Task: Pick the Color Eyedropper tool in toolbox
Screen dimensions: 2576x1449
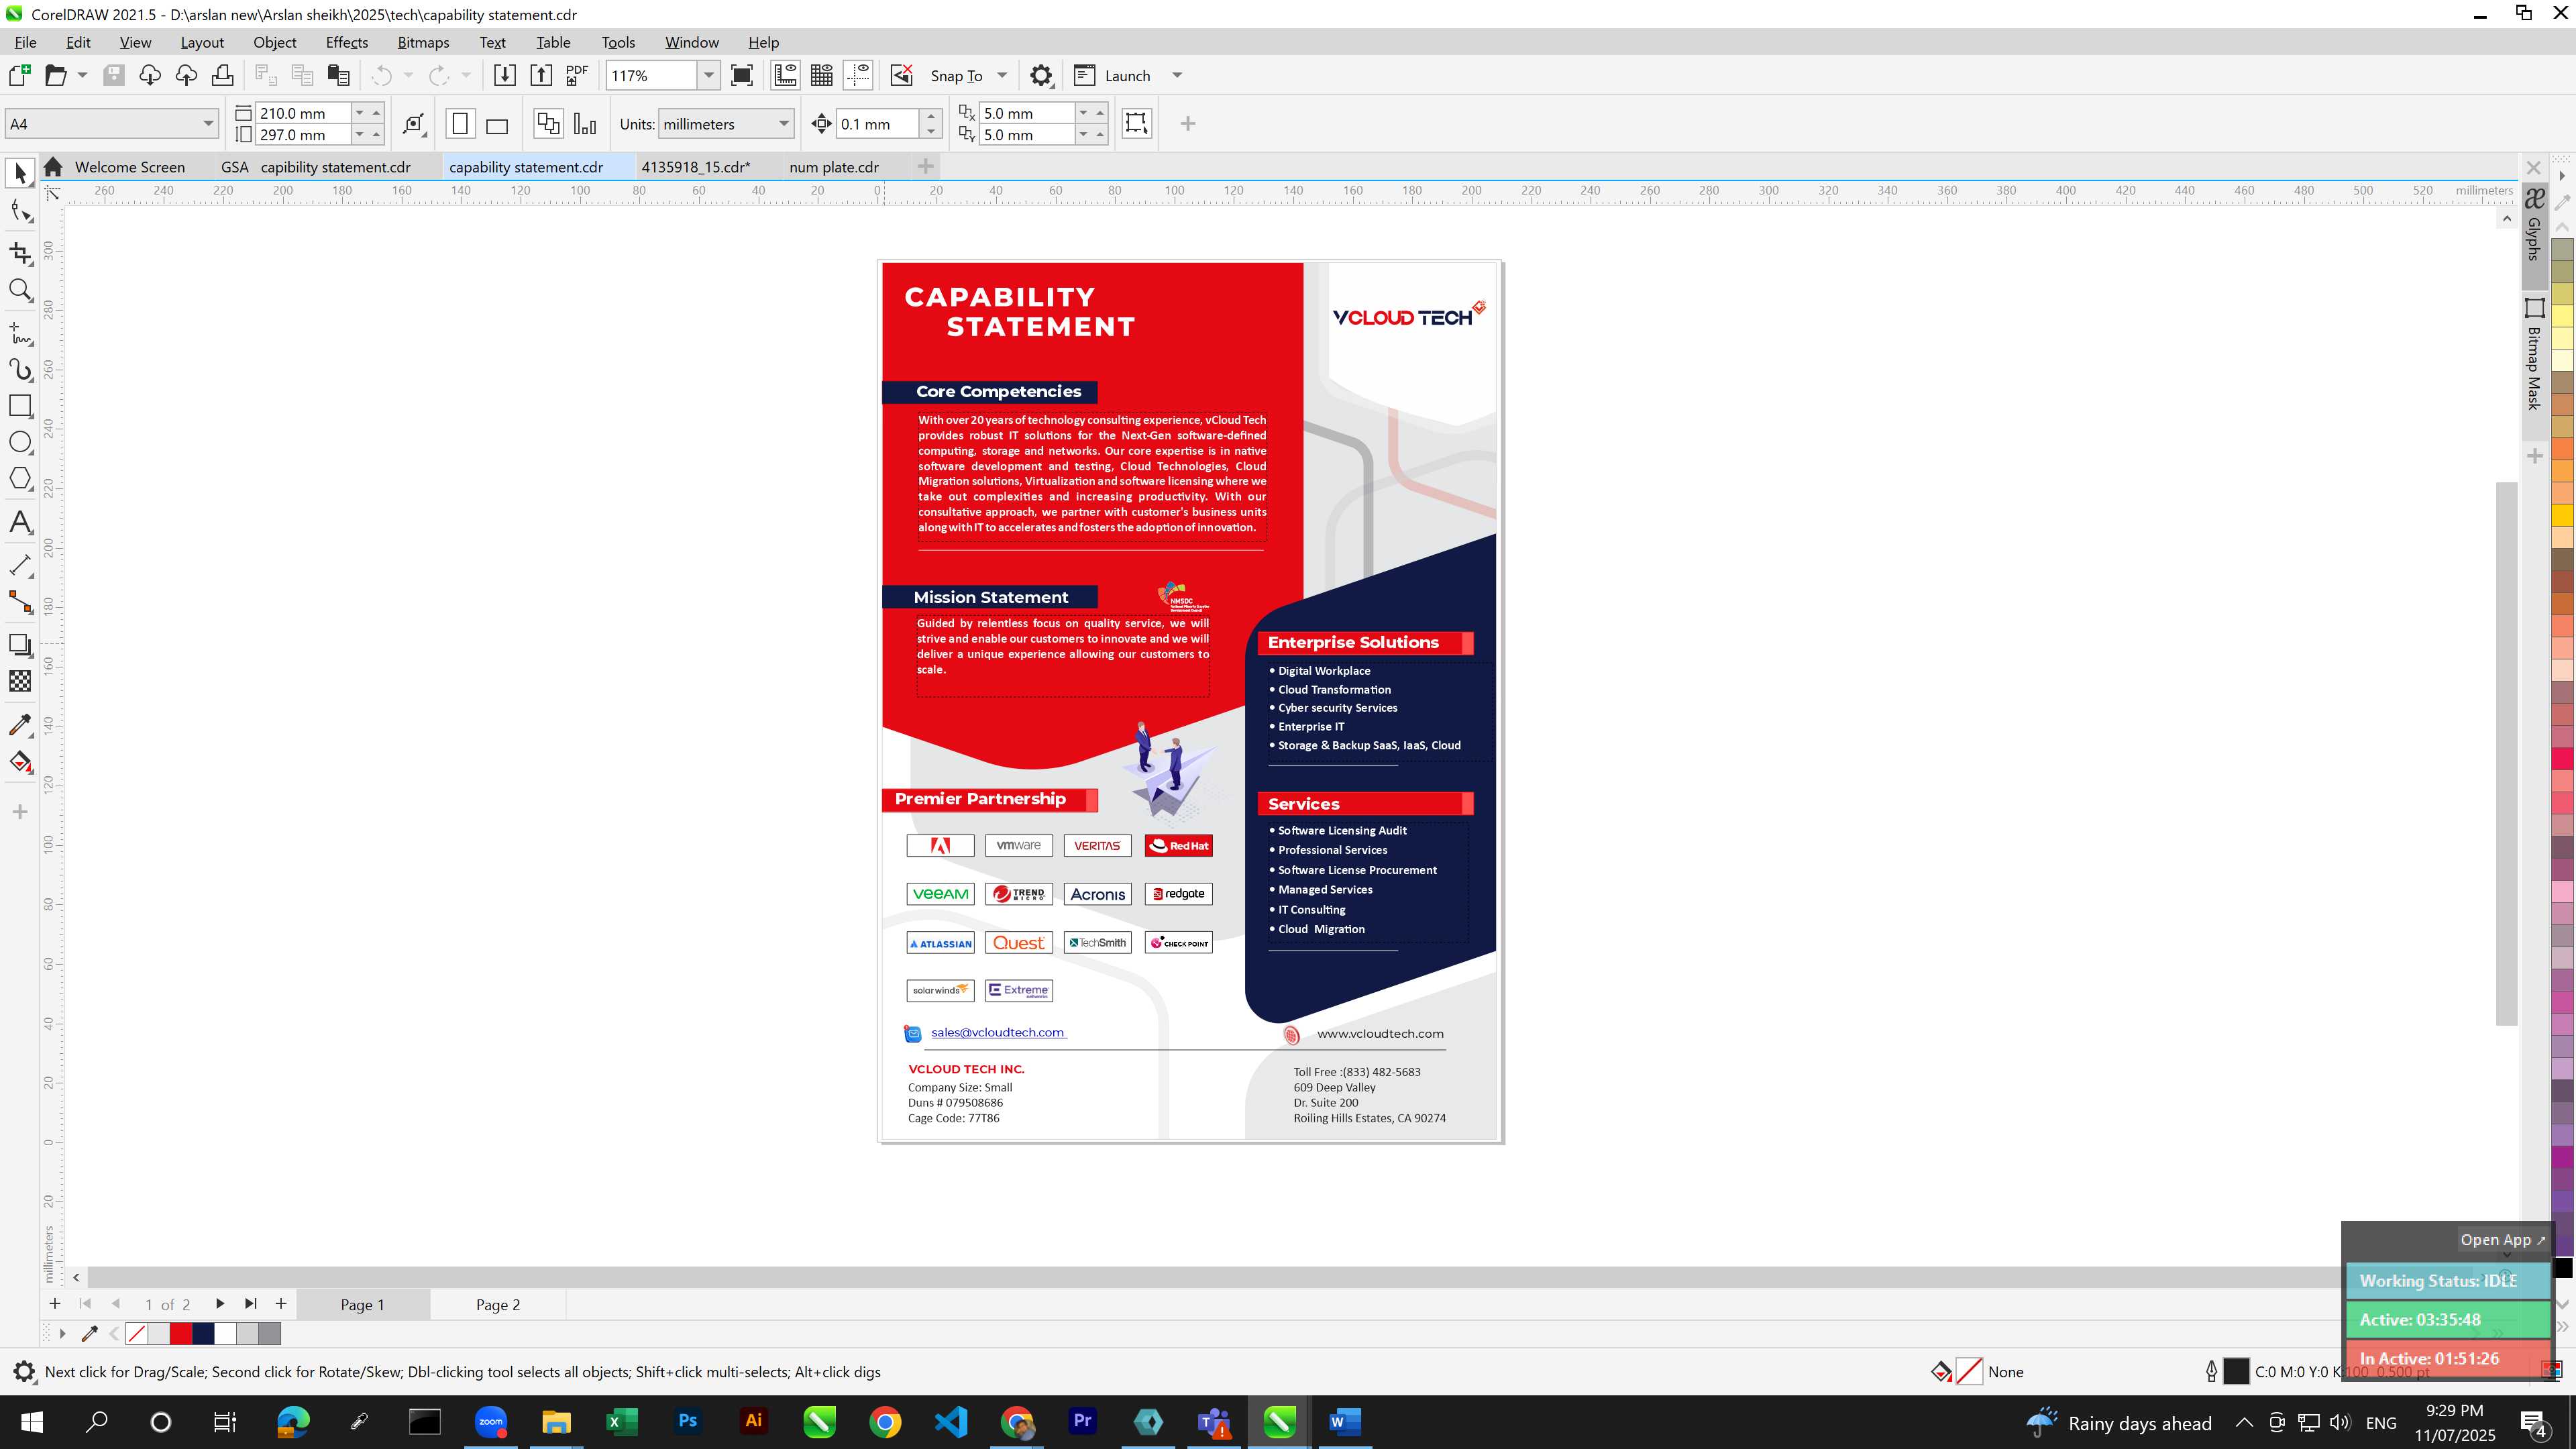Action: pyautogui.click(x=20, y=725)
